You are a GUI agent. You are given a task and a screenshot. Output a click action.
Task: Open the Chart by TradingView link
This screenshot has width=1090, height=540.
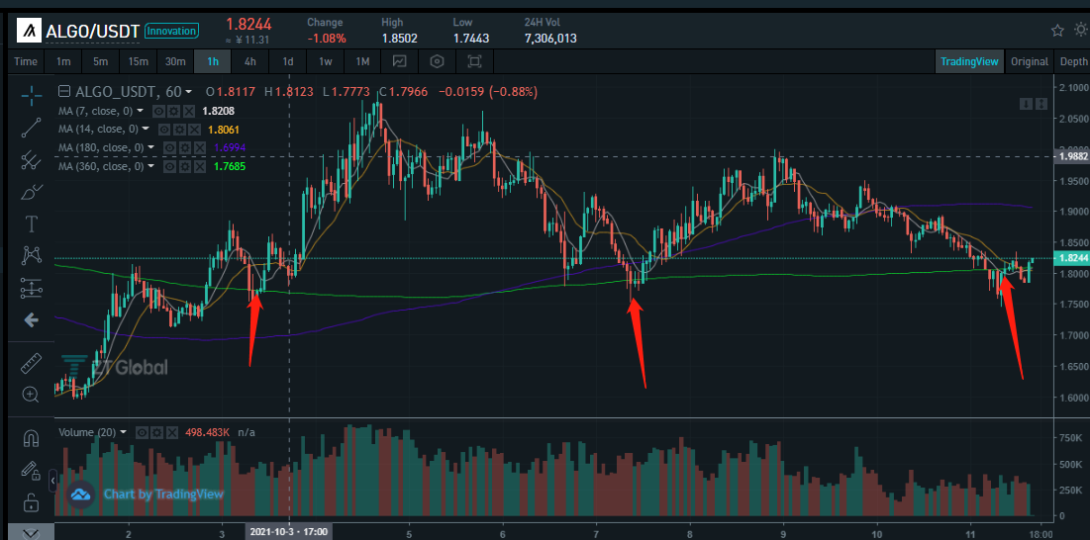point(163,495)
